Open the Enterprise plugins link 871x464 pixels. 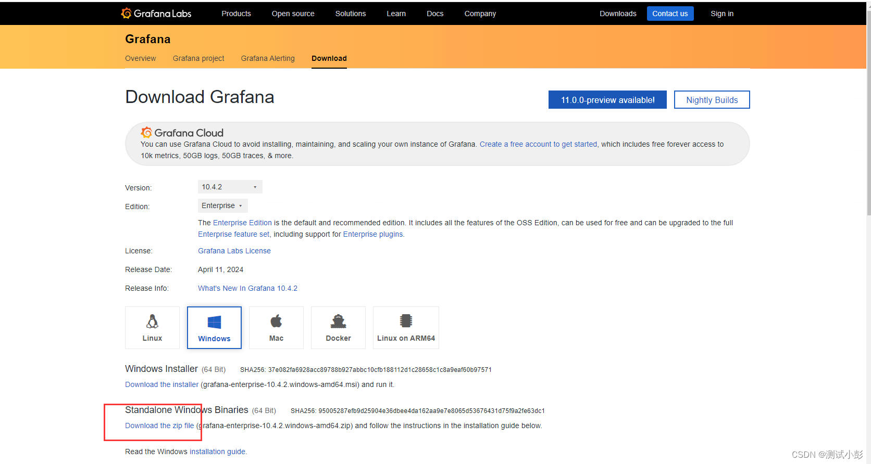point(373,234)
